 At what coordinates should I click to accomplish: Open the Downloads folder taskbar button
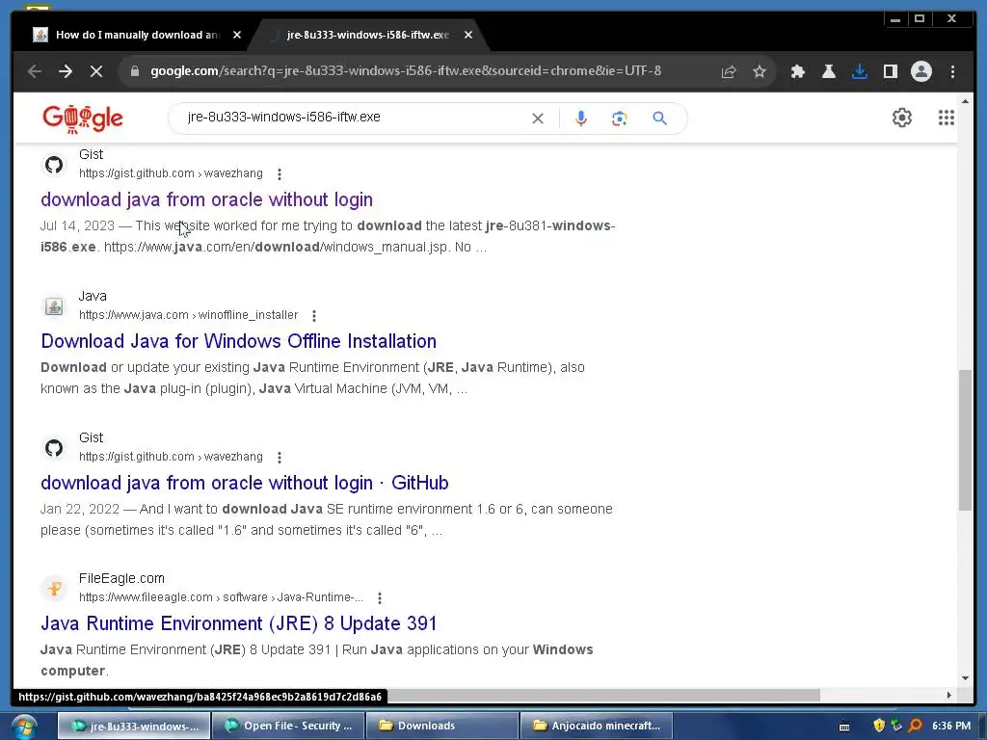442,726
